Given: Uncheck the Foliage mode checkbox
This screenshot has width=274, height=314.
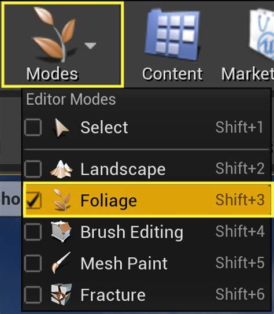Looking at the screenshot, I should click(x=33, y=200).
